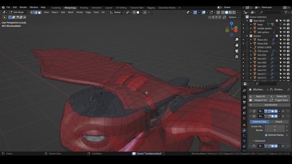This screenshot has width=292, height=164.
Task: Hide middle sphere with eye icon
Action: 284,28
